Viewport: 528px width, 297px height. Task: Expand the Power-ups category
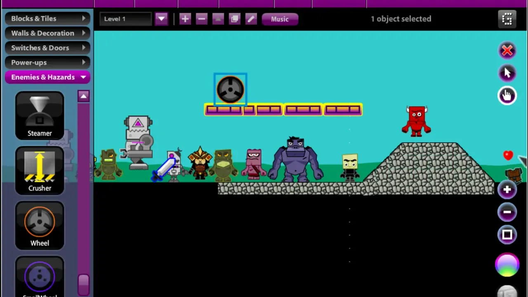[x=48, y=62]
